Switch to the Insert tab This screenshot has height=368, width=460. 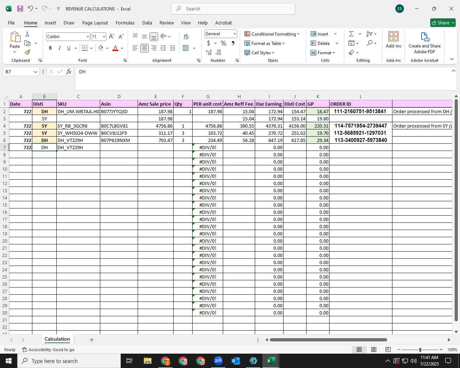pos(50,23)
